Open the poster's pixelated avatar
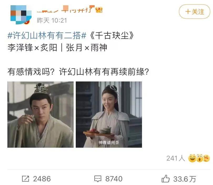This screenshot has height=185, width=213. (21, 15)
